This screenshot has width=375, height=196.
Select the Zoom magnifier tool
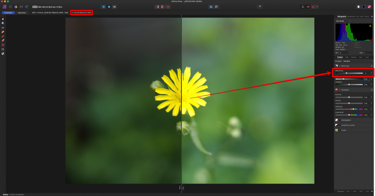tap(3, 23)
